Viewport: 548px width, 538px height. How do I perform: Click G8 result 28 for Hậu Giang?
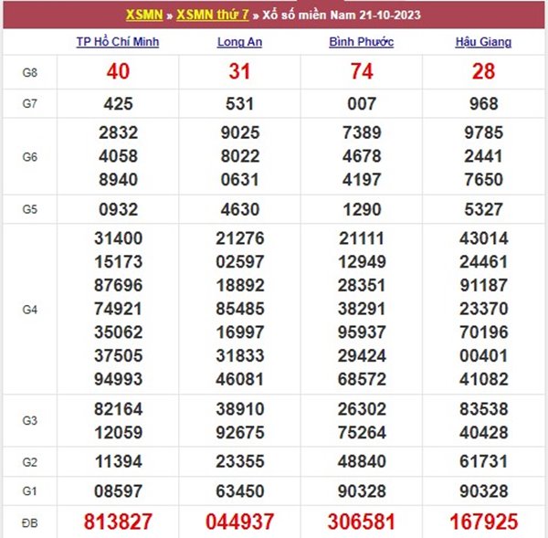click(x=484, y=71)
